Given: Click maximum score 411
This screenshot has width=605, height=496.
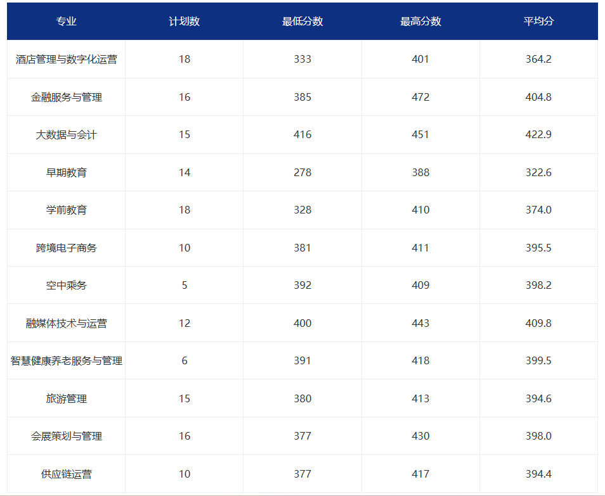Looking at the screenshot, I should (420, 248).
